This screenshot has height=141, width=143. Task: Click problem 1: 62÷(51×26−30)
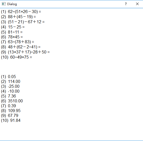pyautogui.click(x=21, y=12)
